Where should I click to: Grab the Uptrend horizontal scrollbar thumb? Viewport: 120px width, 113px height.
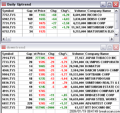click(9, 39)
